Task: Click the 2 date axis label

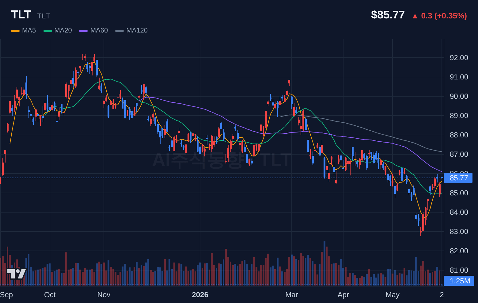Action: coord(442,295)
